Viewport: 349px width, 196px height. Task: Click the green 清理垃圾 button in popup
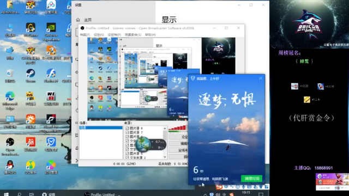(251, 179)
